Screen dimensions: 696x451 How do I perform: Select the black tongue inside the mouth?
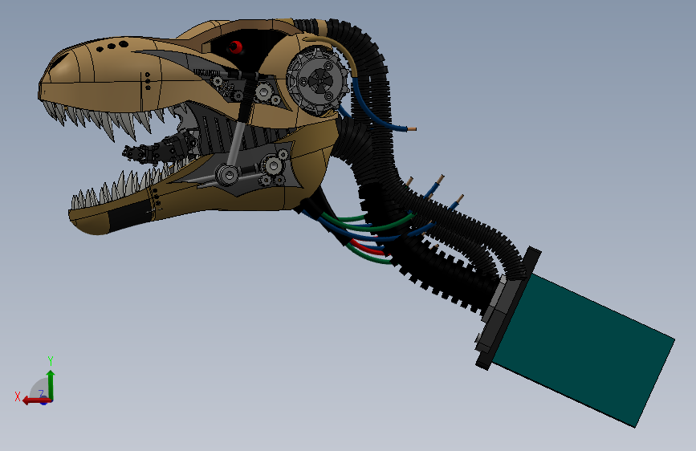click(x=160, y=148)
